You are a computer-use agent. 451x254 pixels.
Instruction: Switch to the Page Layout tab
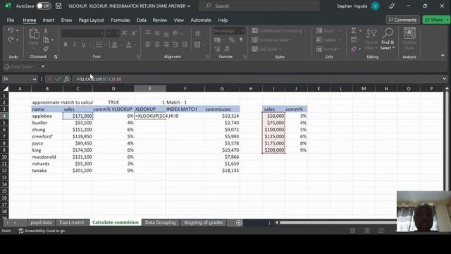(91, 20)
